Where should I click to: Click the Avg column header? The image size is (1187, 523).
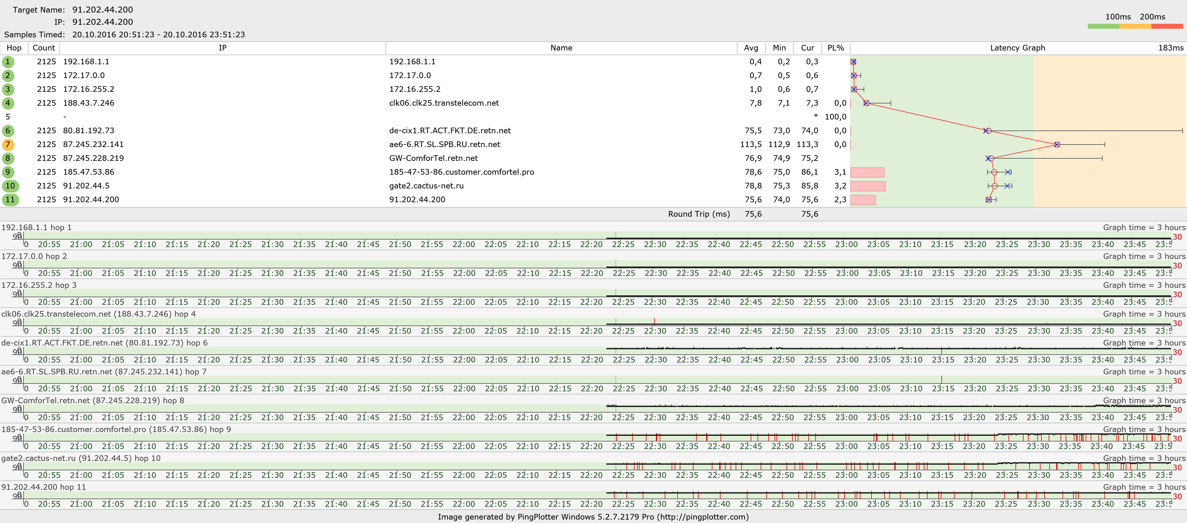751,48
